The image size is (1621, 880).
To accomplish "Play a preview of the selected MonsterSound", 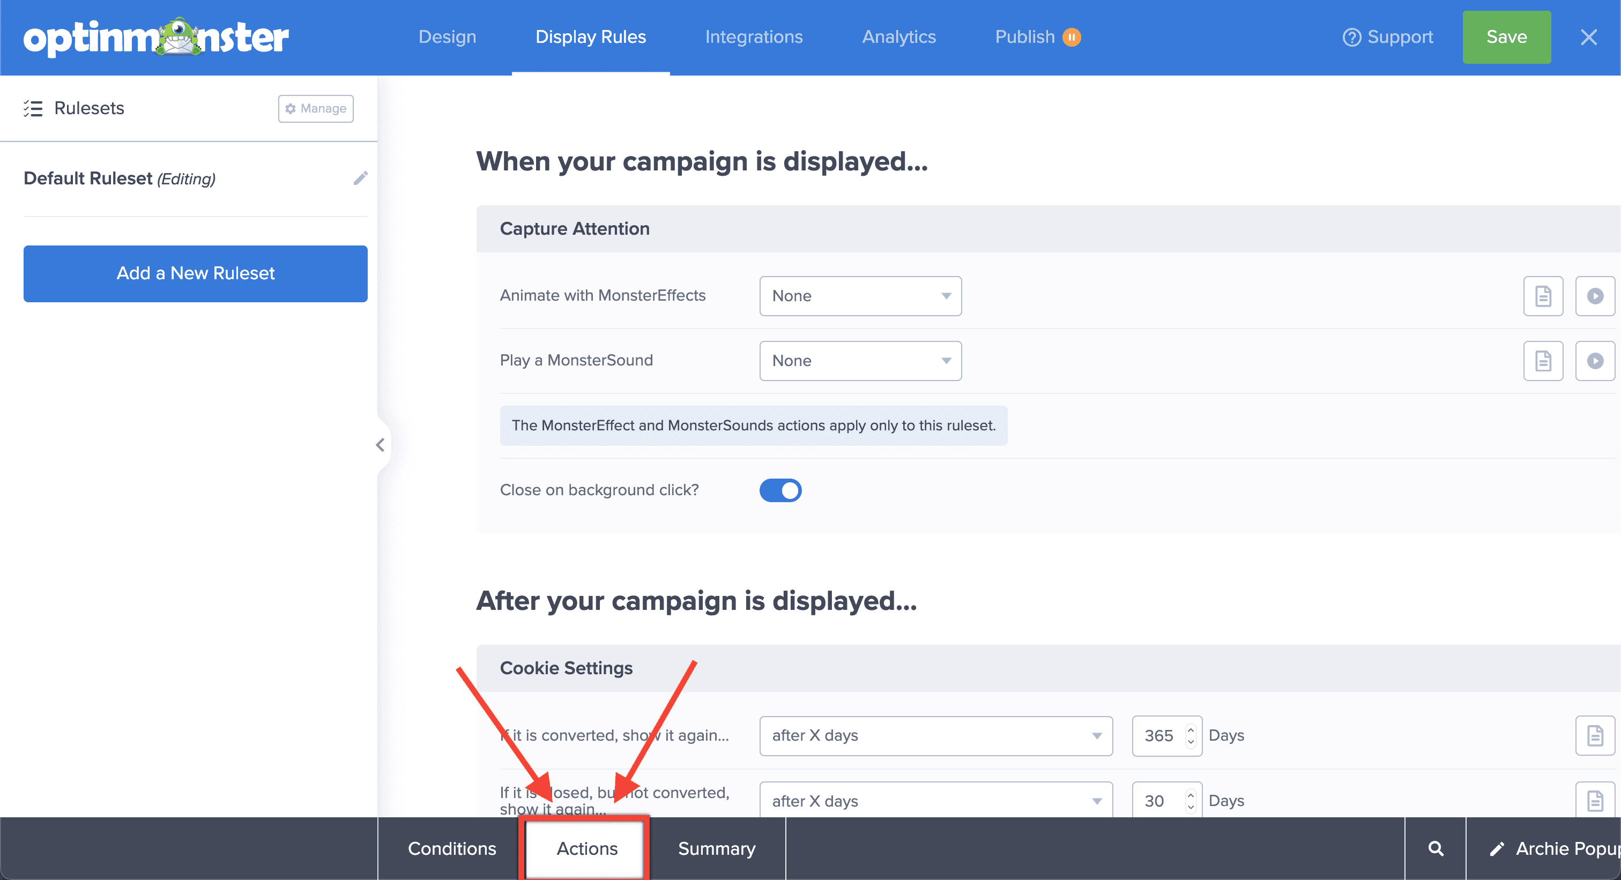I will [x=1595, y=361].
